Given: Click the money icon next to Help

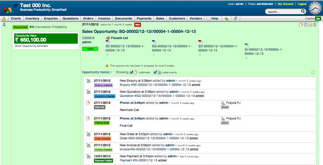Looking at the screenshot, I should (x=227, y=19).
